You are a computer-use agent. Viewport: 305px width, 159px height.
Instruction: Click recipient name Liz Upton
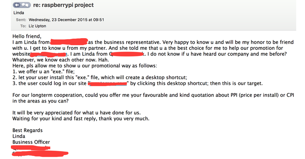37,26
